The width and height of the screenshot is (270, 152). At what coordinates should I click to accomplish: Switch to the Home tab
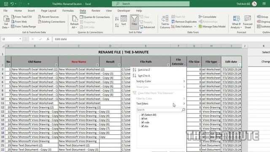coord(18,11)
